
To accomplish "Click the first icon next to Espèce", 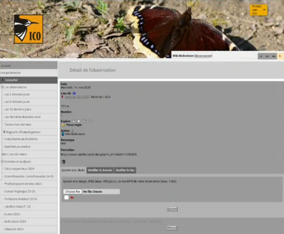I will tap(73, 121).
